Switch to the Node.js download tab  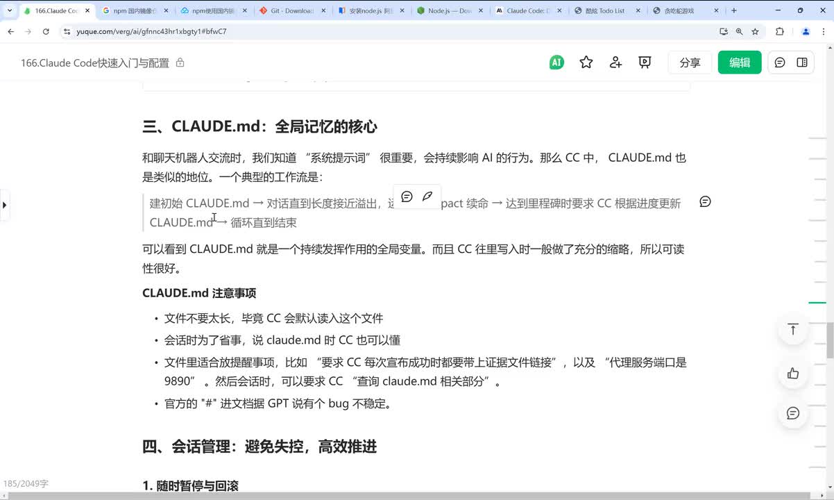coord(450,11)
